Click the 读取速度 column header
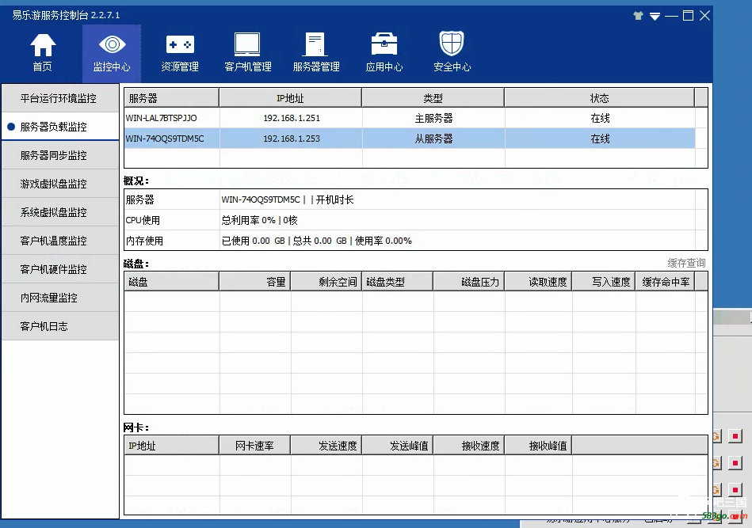Screen dimensions: 752x528 click(x=538, y=282)
